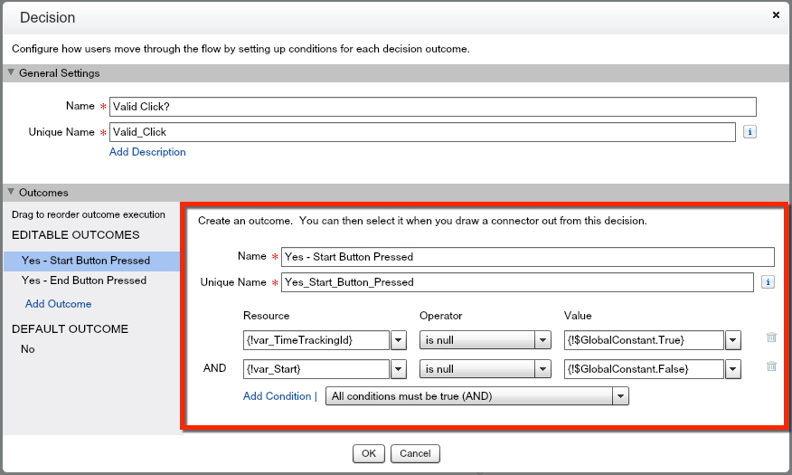Open Value dropdown for GlobalConstant.True

tap(732, 340)
